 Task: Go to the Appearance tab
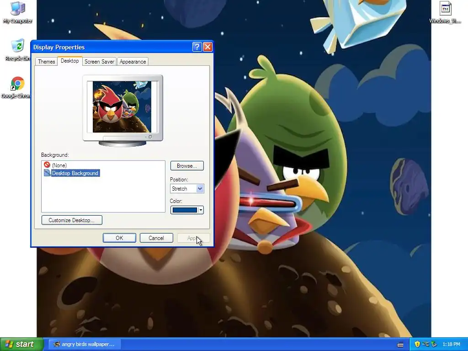point(133,62)
